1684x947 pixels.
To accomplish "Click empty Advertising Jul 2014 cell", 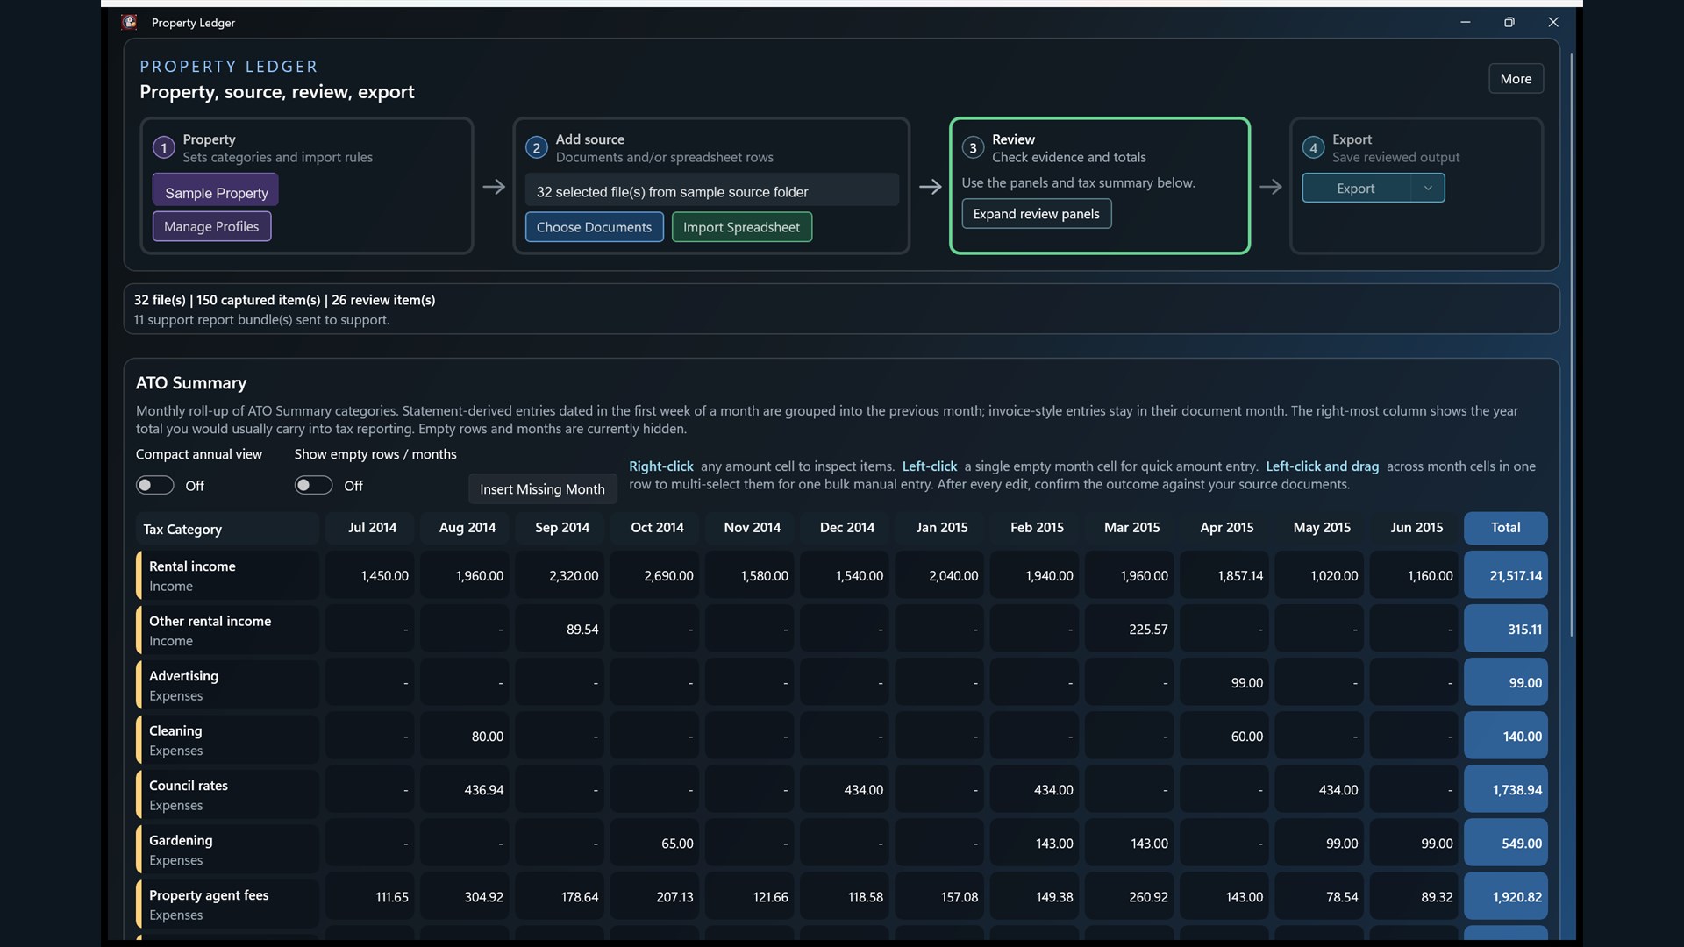I will click(372, 683).
